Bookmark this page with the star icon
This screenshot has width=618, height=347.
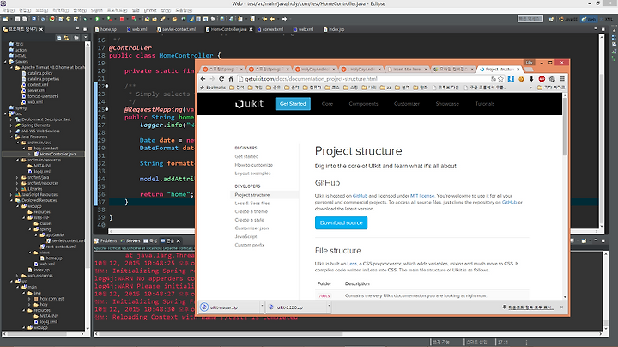[501, 79]
